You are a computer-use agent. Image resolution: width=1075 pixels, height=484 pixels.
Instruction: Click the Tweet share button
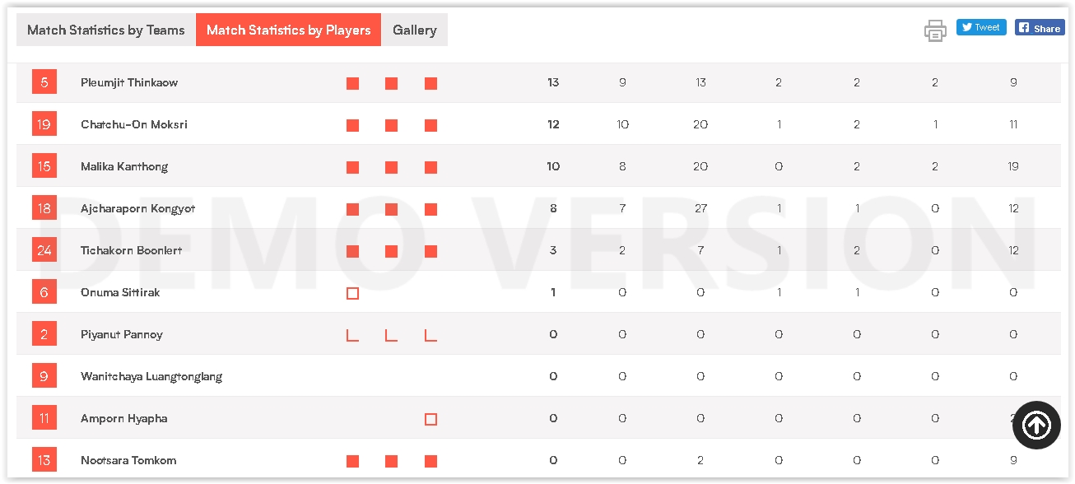980,27
